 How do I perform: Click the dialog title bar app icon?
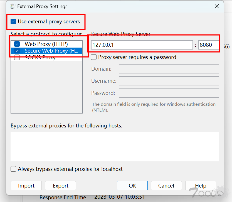tap(13, 6)
